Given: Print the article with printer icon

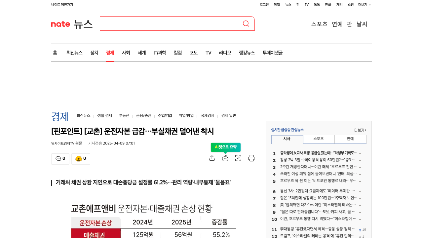Looking at the screenshot, I should [252, 158].
